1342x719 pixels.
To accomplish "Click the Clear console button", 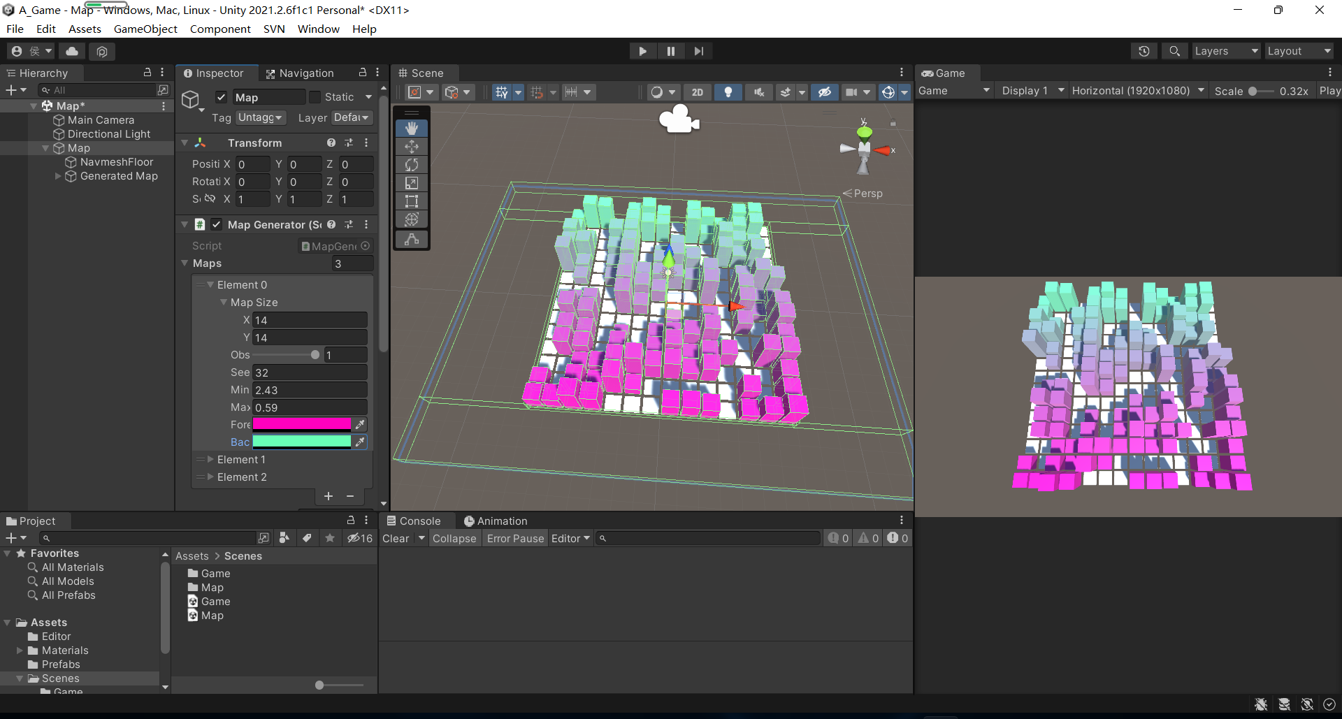I will (x=396, y=538).
